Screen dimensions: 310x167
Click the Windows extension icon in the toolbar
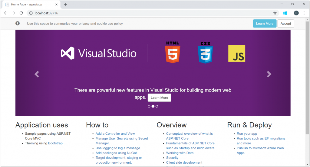(285, 13)
